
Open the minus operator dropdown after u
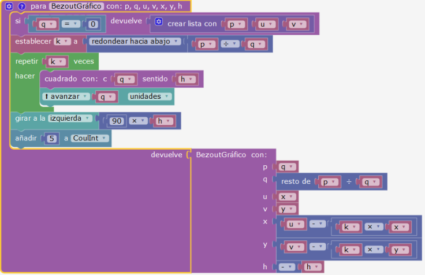[x=318, y=224]
